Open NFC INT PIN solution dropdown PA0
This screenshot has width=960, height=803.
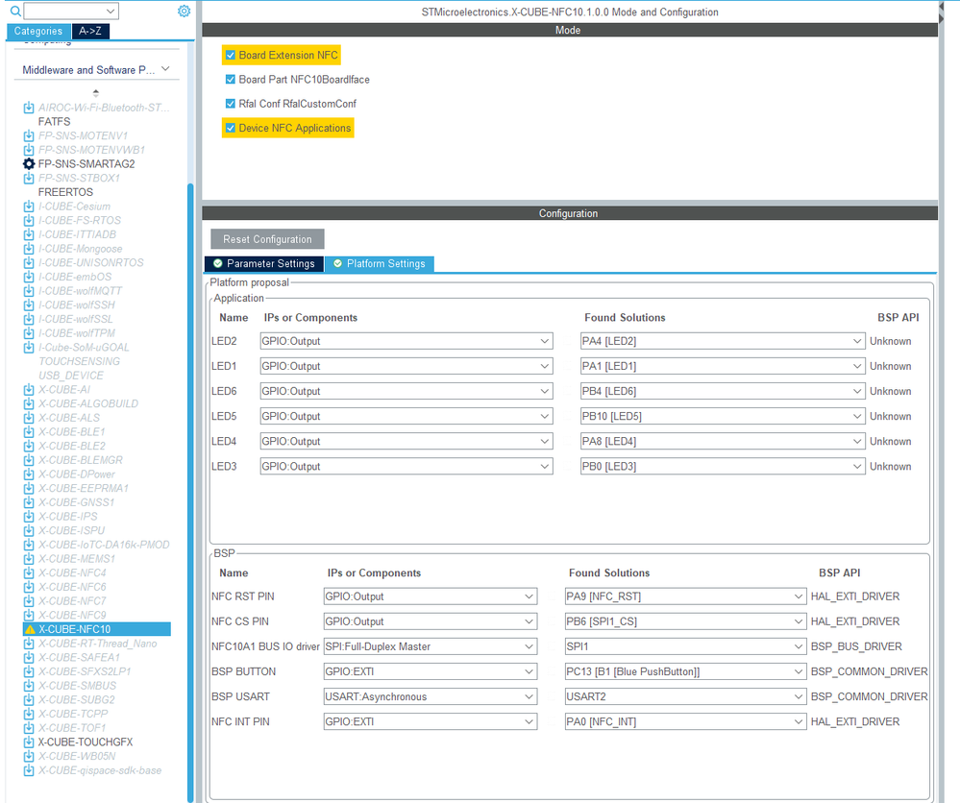pyautogui.click(x=685, y=721)
